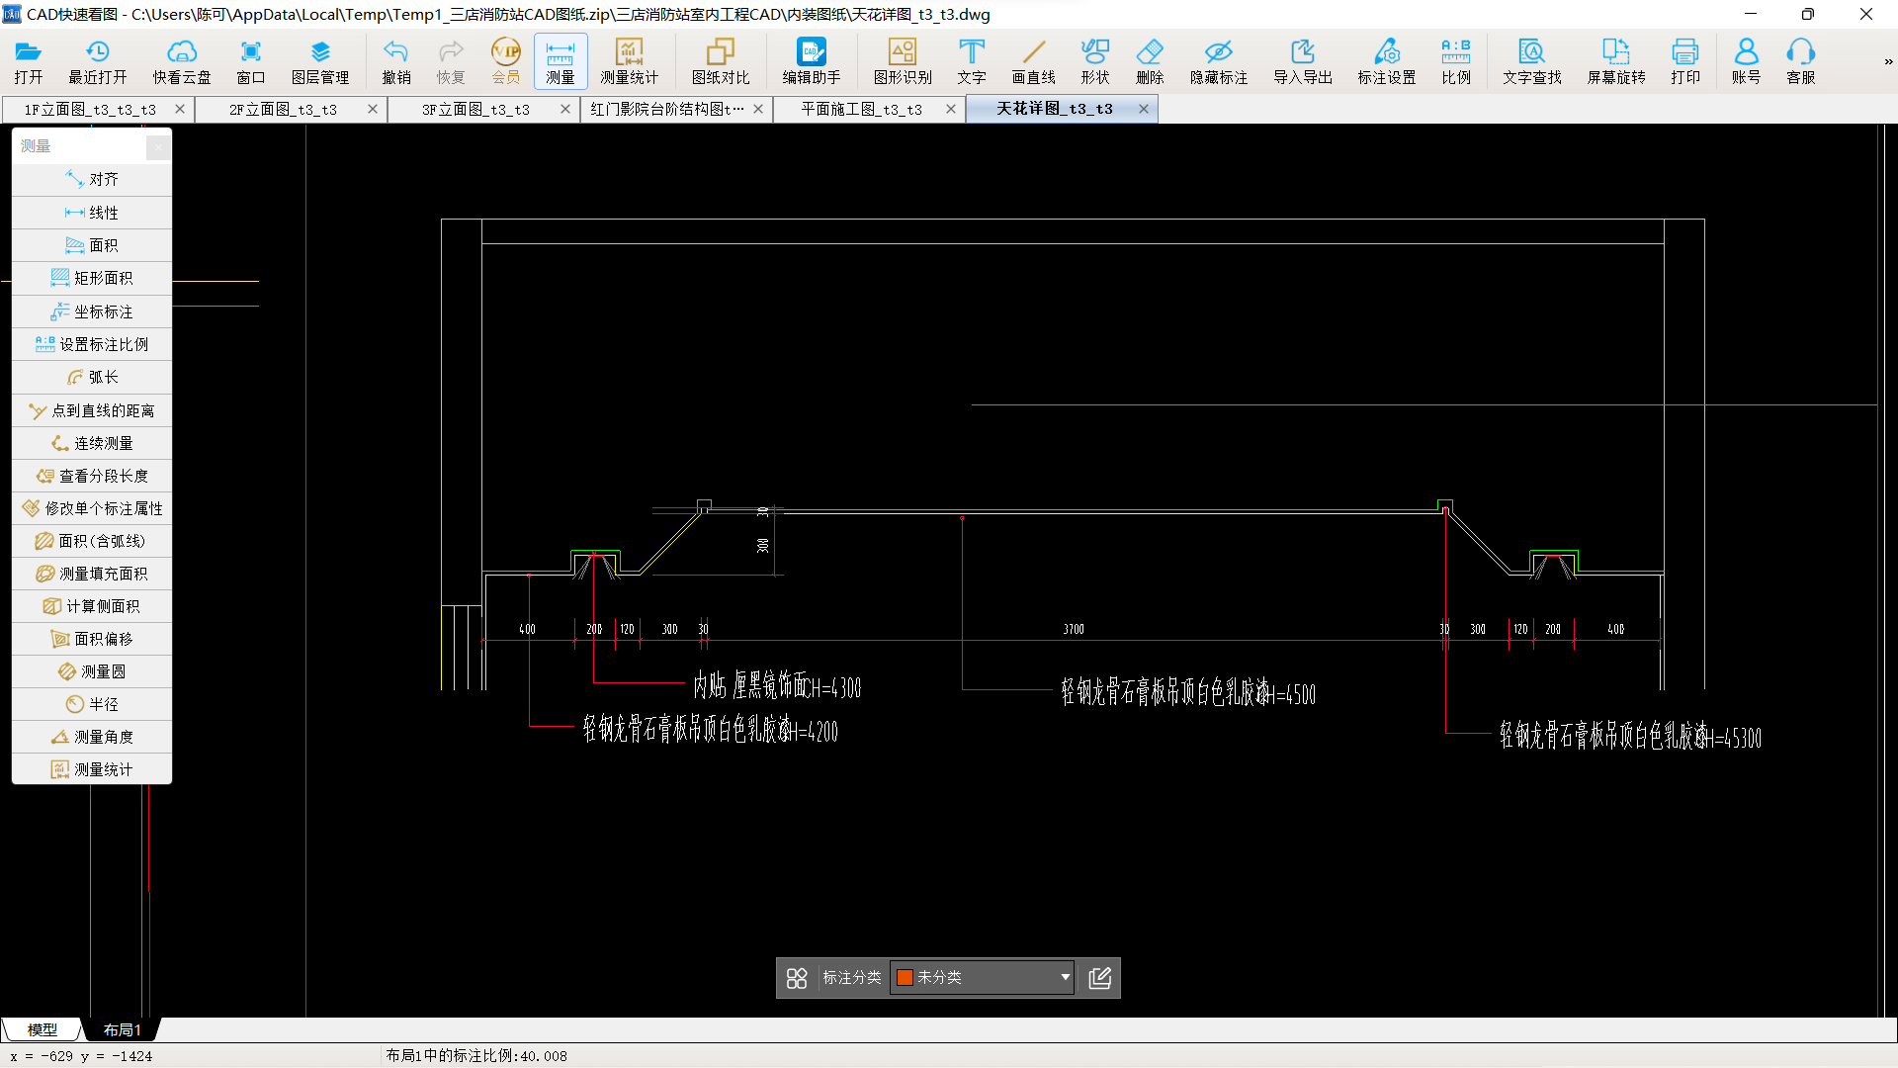Select the 画直线 line tool

click(1034, 61)
